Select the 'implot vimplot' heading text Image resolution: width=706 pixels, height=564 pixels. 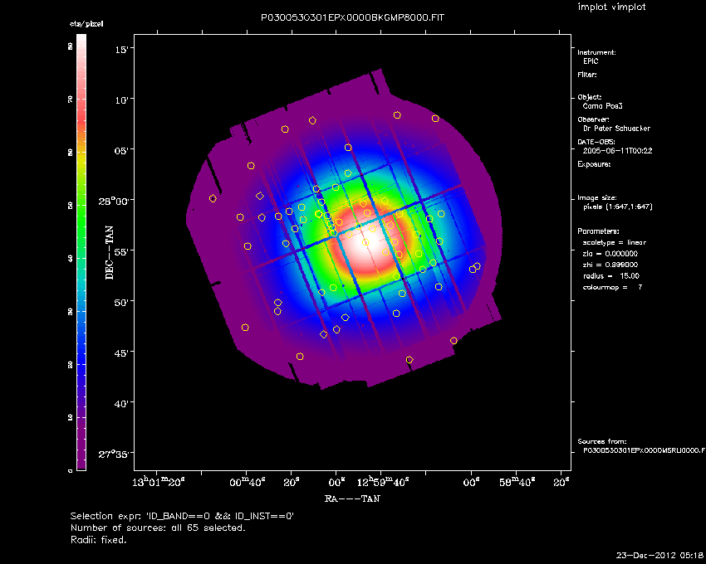click(x=611, y=7)
